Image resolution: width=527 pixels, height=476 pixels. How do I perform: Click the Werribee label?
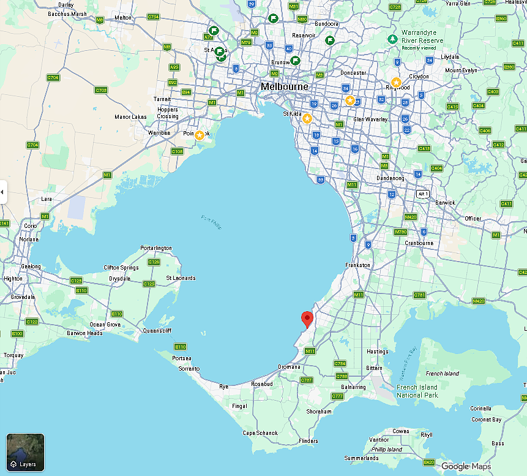pyautogui.click(x=159, y=133)
